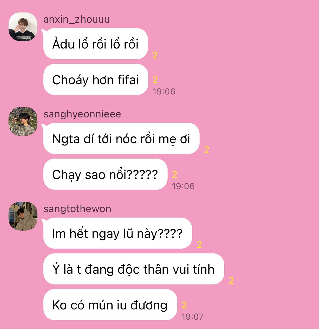The image size is (319, 329).
Task: Tap the username anxin_zhouuu
Action: click(77, 19)
